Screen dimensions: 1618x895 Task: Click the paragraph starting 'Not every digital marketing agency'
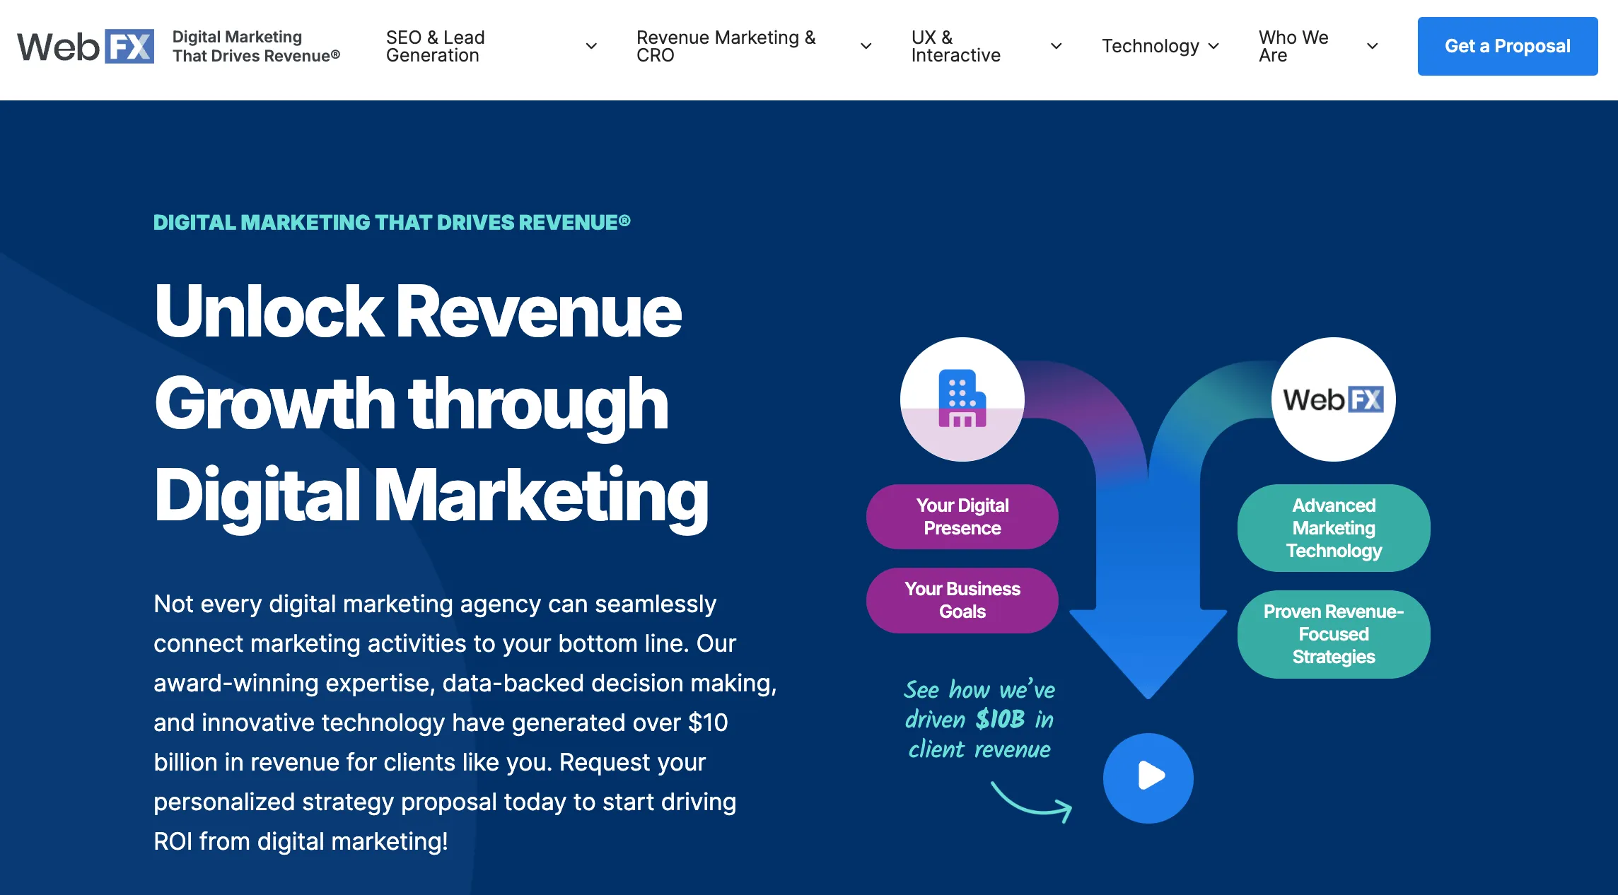click(x=465, y=723)
